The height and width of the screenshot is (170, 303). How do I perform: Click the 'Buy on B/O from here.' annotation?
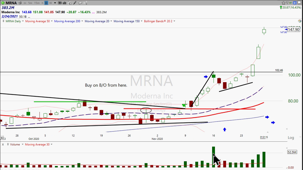click(x=106, y=85)
